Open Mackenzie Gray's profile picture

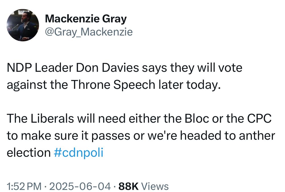pos(23,25)
